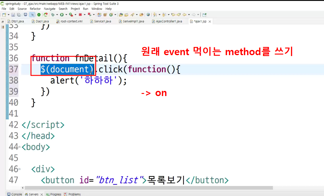Viewport: 324px width, 196px height.
Task: Click the Open Perspective icon
Action: coord(204,15)
